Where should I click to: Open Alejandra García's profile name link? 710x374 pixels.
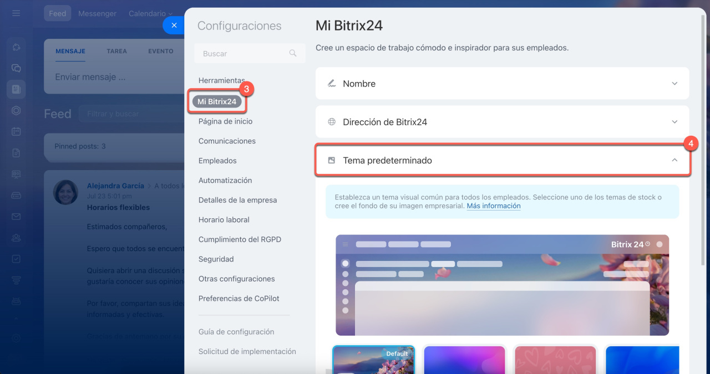pyautogui.click(x=115, y=186)
